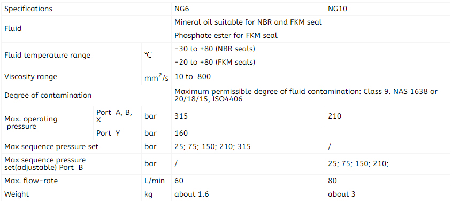This screenshot has height=203, width=452.
Task: Click the °C unit cell
Action: 156,56
